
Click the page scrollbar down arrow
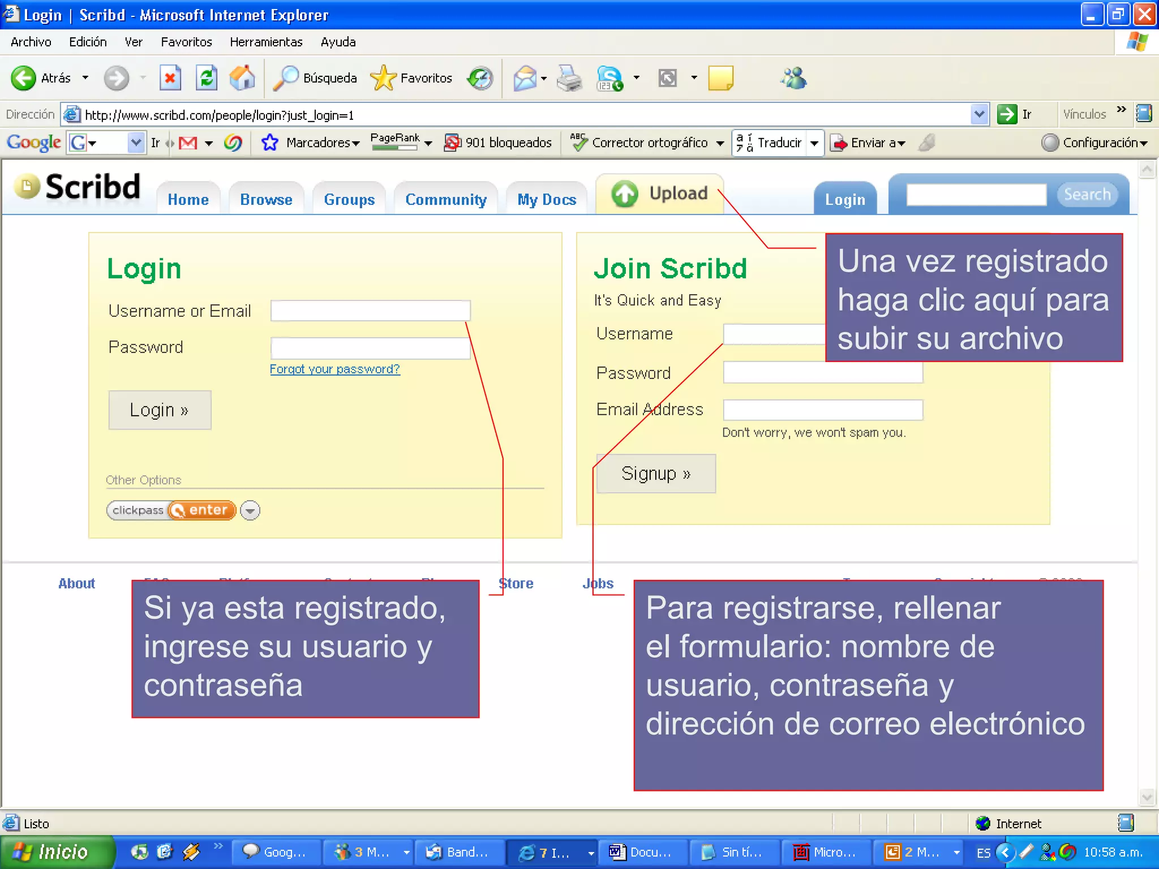point(1147,797)
